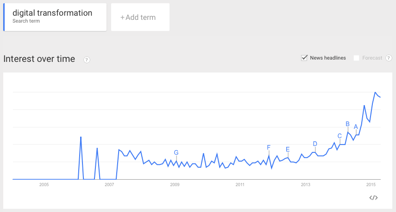Select headline marker F on chart
The image size is (396, 212).
coord(269,147)
